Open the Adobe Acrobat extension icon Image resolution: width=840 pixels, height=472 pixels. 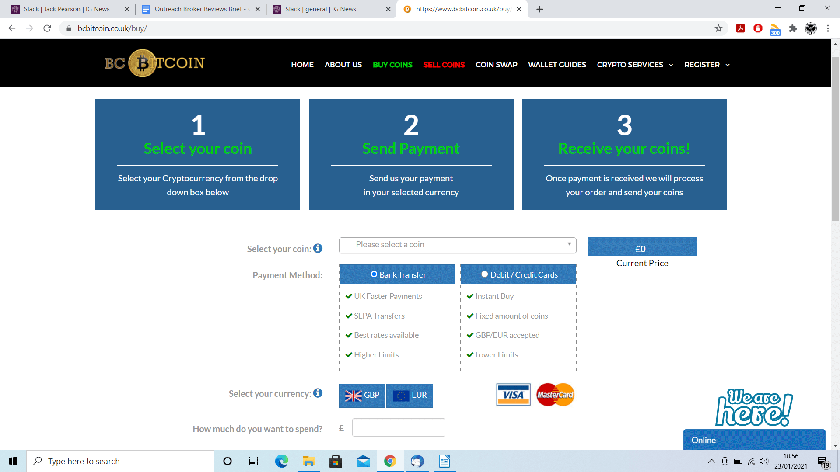pyautogui.click(x=740, y=28)
